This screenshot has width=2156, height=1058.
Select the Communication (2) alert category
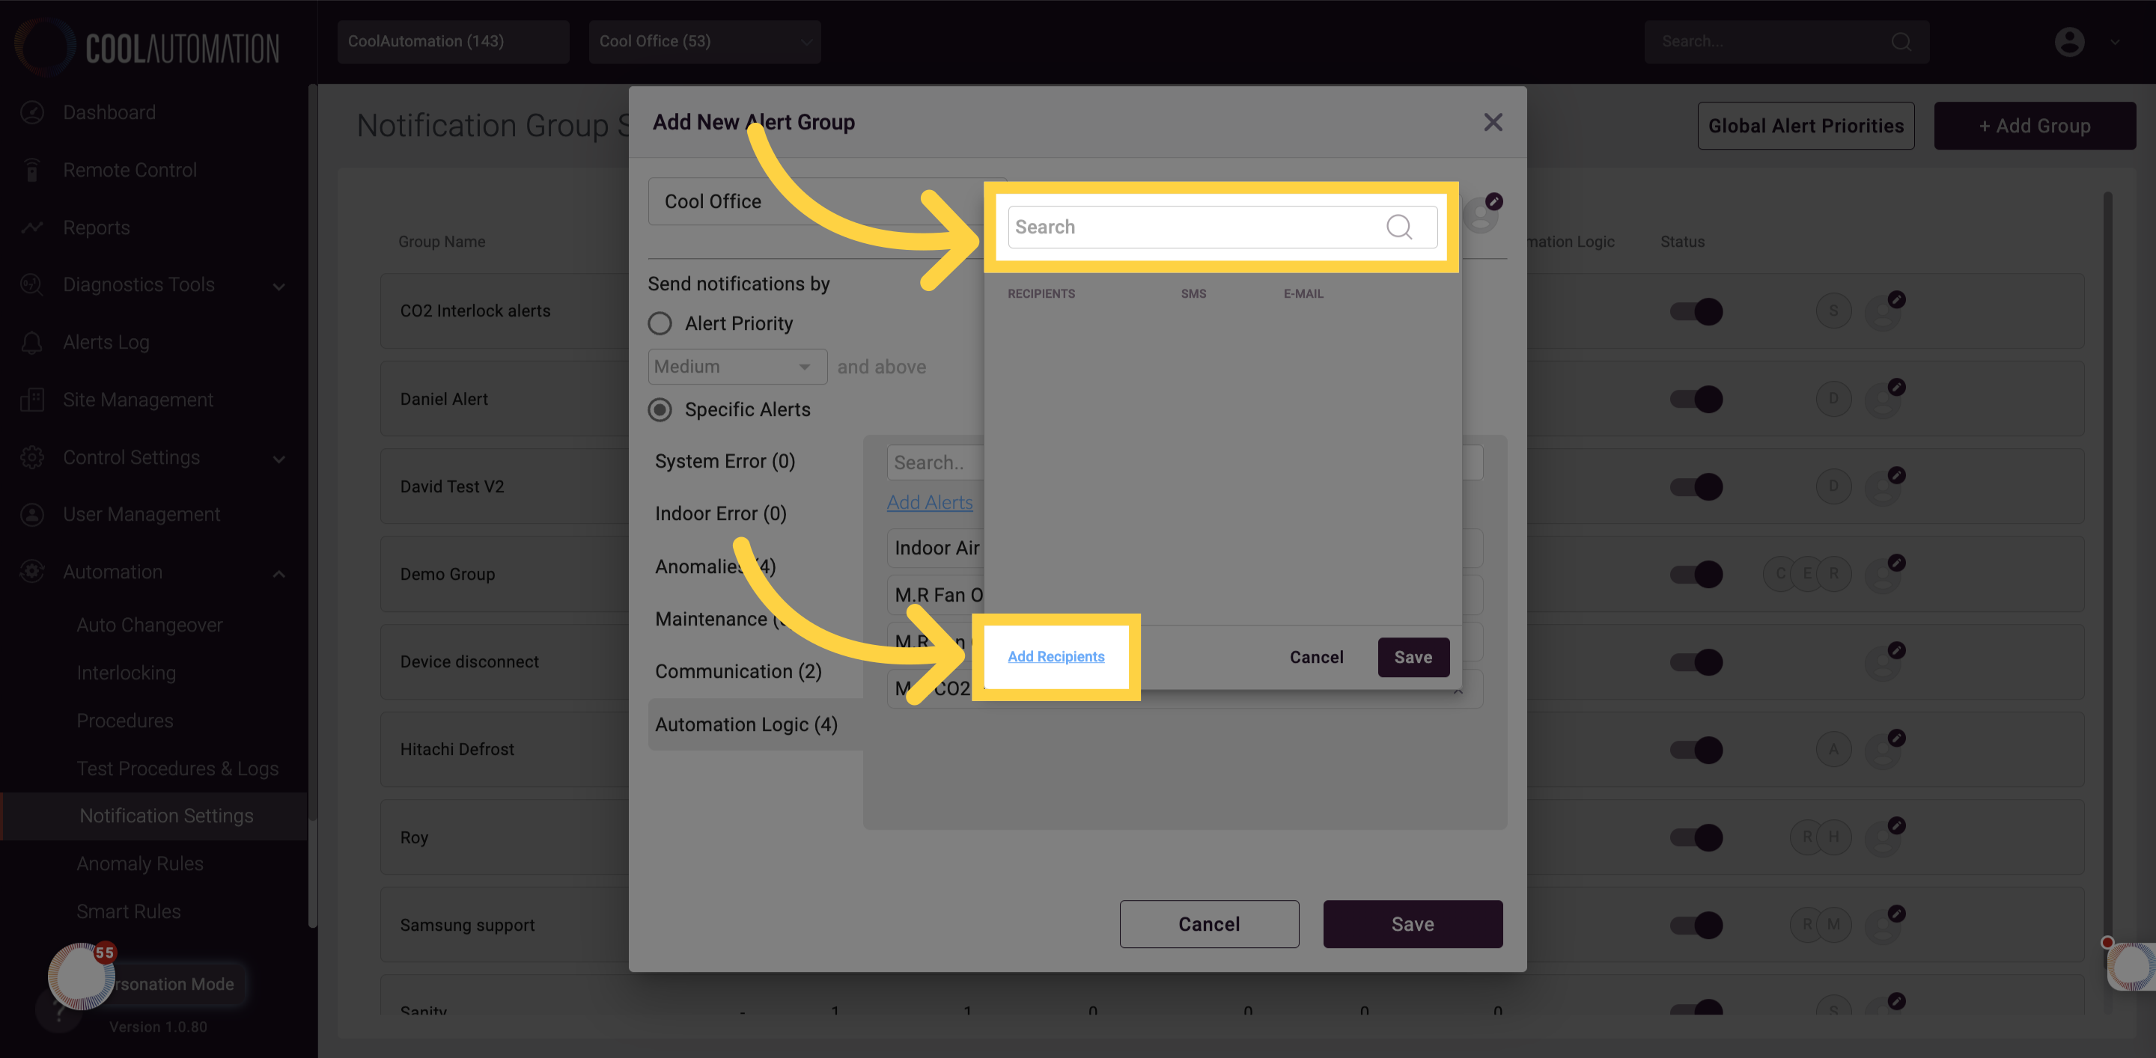[x=738, y=672]
